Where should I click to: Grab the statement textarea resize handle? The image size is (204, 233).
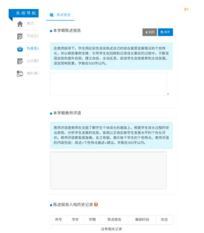(168, 94)
